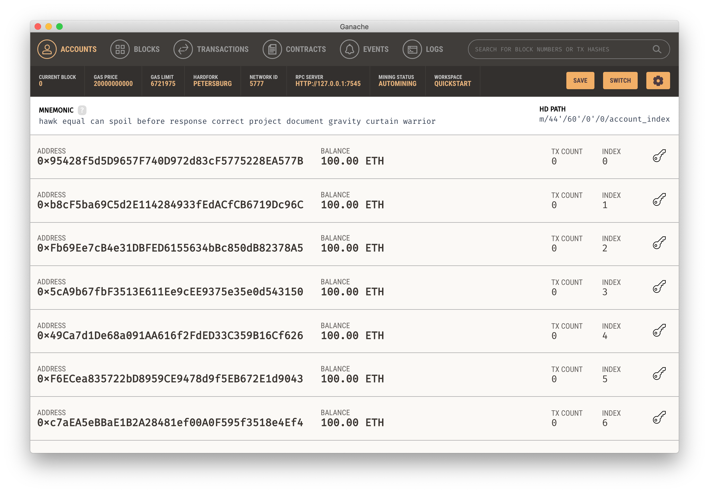This screenshot has height=493, width=709.
Task: Show private key for account index 2
Action: coord(659,243)
